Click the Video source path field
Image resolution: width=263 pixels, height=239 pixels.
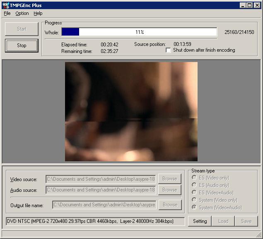pyautogui.click(x=101, y=179)
